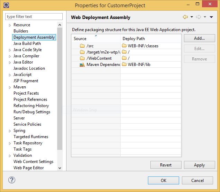Open Web Page Editor page

[x=29, y=168]
